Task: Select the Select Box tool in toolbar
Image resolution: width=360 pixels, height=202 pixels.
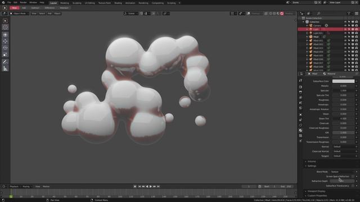Action: [5, 21]
